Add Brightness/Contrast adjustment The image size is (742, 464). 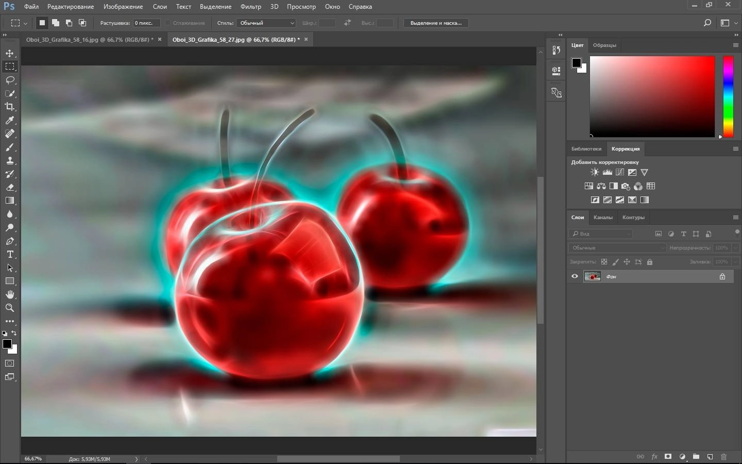pyautogui.click(x=595, y=172)
